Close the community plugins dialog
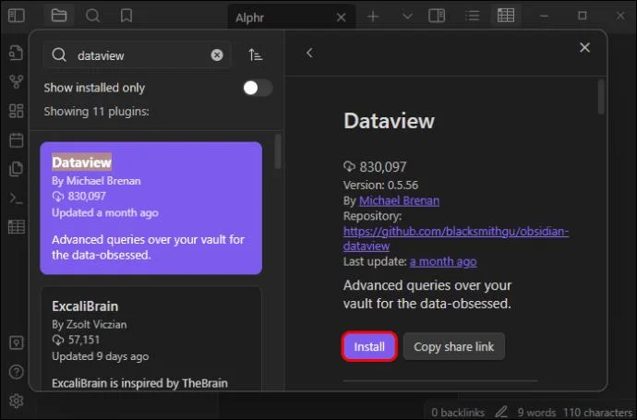This screenshot has width=637, height=420. tap(584, 47)
